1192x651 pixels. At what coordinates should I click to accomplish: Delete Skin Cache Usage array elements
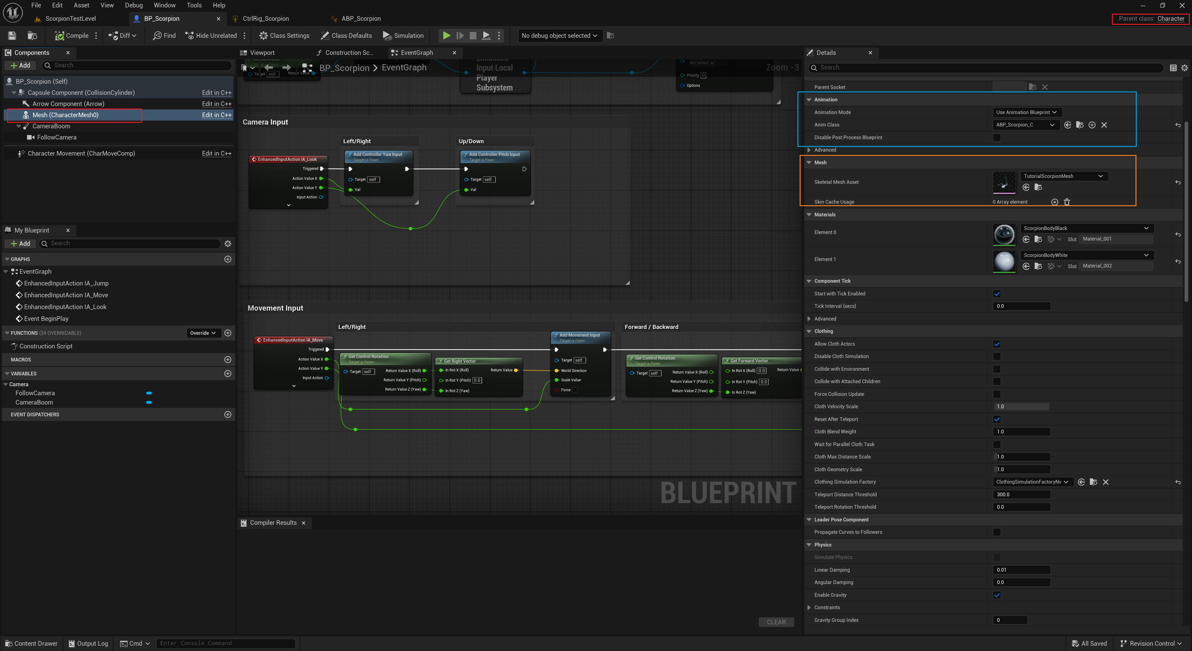pyautogui.click(x=1067, y=202)
